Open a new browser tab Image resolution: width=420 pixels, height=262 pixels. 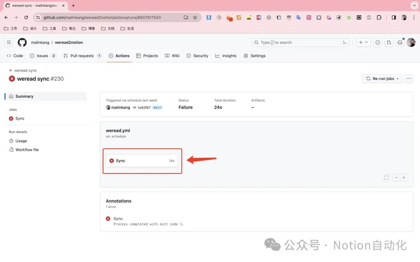pos(73,5)
